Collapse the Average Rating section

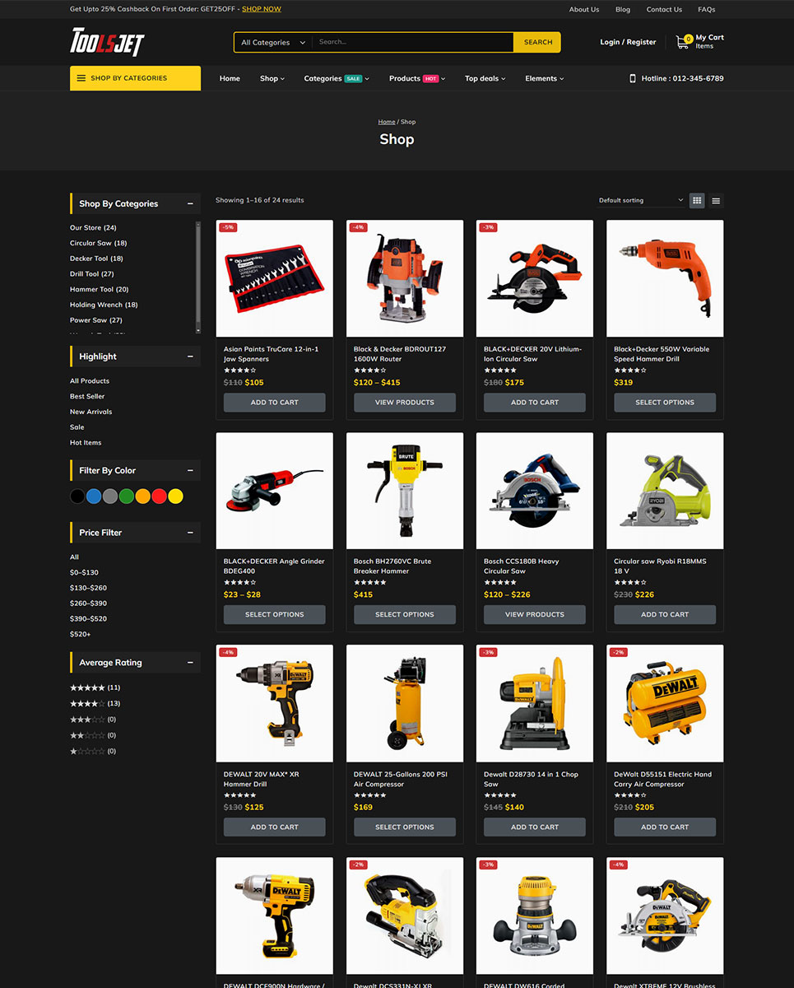[190, 663]
